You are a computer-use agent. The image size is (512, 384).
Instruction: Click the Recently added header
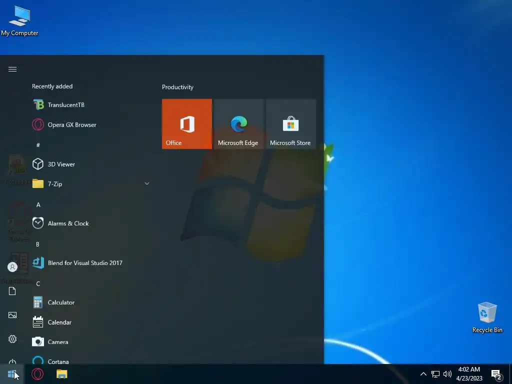[x=52, y=86]
